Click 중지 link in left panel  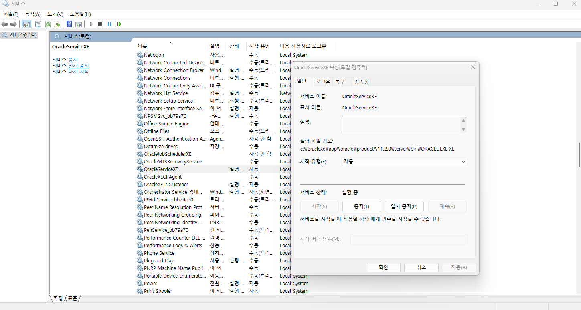click(x=73, y=60)
